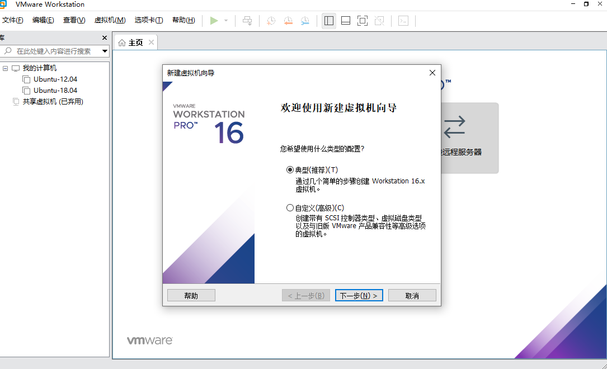Viewport: 607px width, 369px height.
Task: Open the snapshot manager icon
Action: point(305,21)
